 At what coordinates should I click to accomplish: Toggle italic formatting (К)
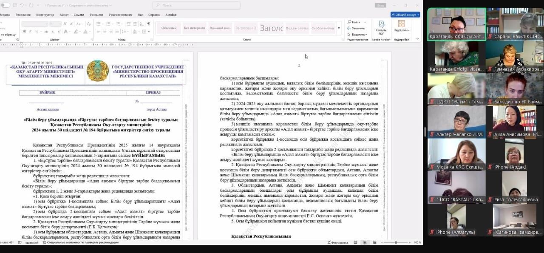point(30,31)
